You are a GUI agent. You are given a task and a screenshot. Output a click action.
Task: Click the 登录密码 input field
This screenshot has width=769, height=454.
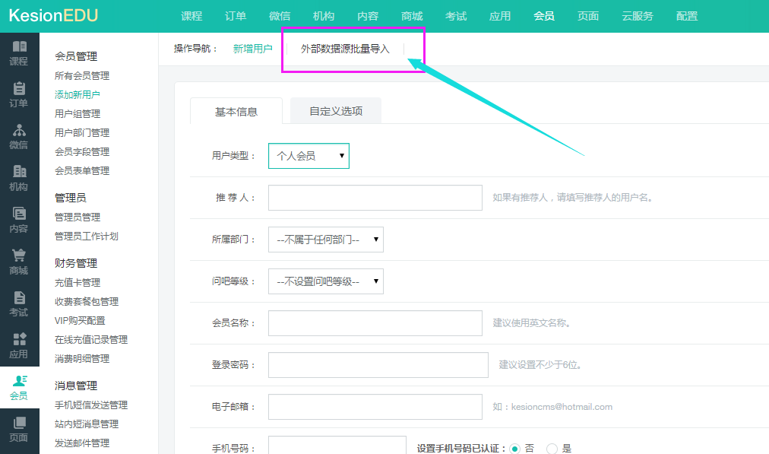click(x=378, y=365)
